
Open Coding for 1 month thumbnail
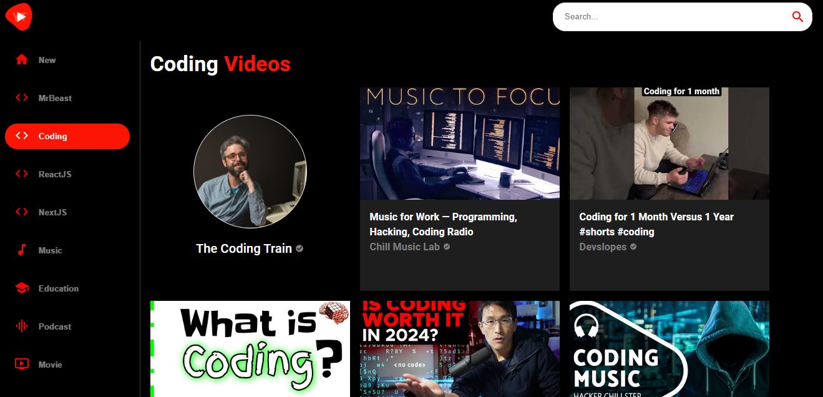coord(670,144)
